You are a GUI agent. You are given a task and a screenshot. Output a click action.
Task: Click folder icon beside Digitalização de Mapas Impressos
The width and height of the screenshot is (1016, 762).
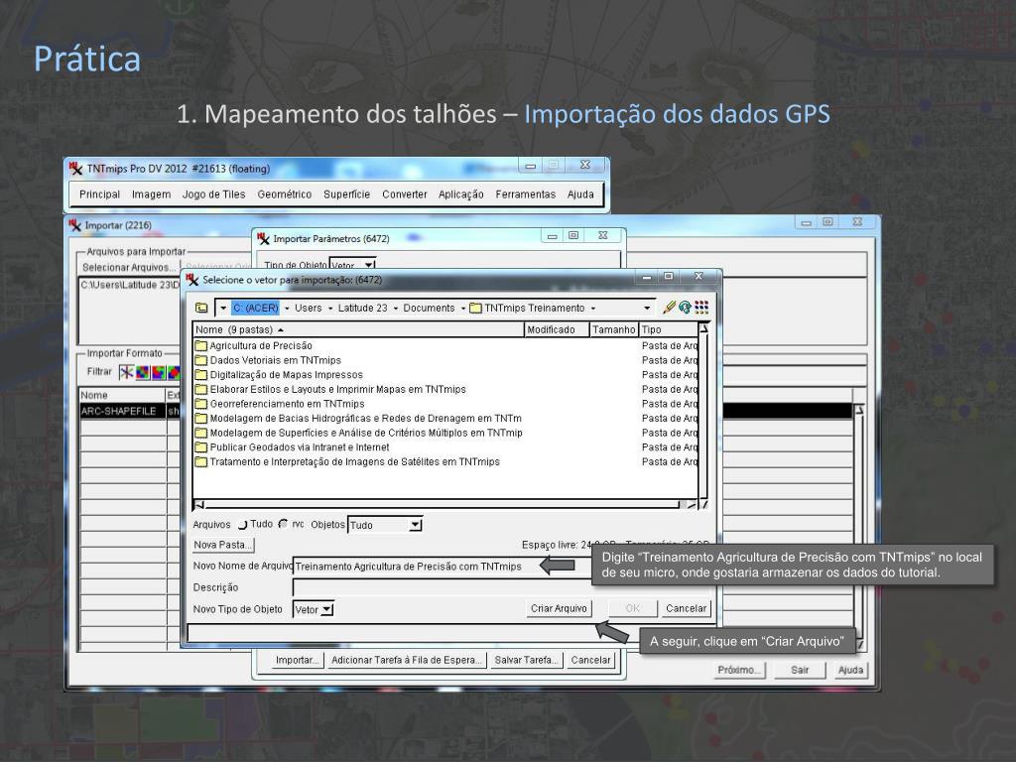tap(200, 375)
